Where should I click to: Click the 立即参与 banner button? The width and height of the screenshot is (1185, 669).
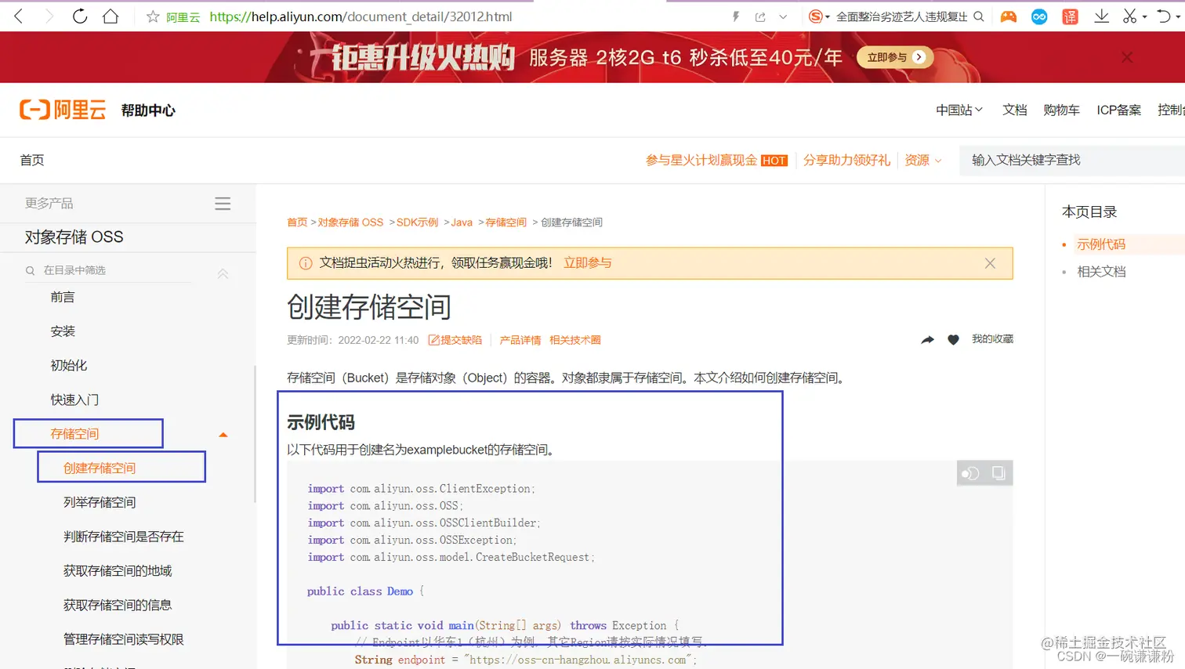[x=895, y=57]
